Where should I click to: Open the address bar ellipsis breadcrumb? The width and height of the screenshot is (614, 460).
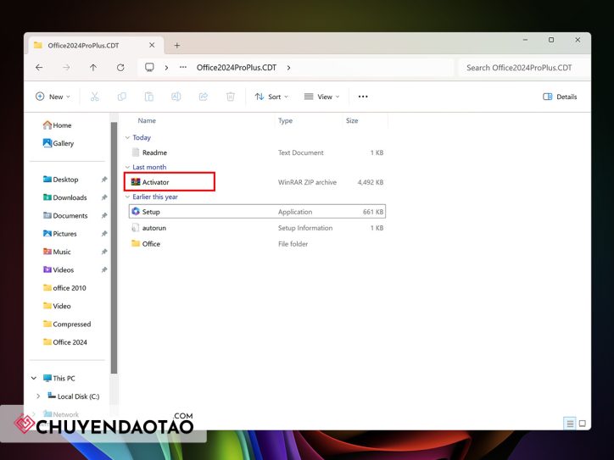pyautogui.click(x=183, y=67)
